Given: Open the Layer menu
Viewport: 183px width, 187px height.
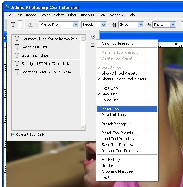Looking at the screenshot, I should (45, 15).
